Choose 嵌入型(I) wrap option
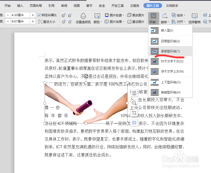211x173 pixels. click(x=170, y=30)
